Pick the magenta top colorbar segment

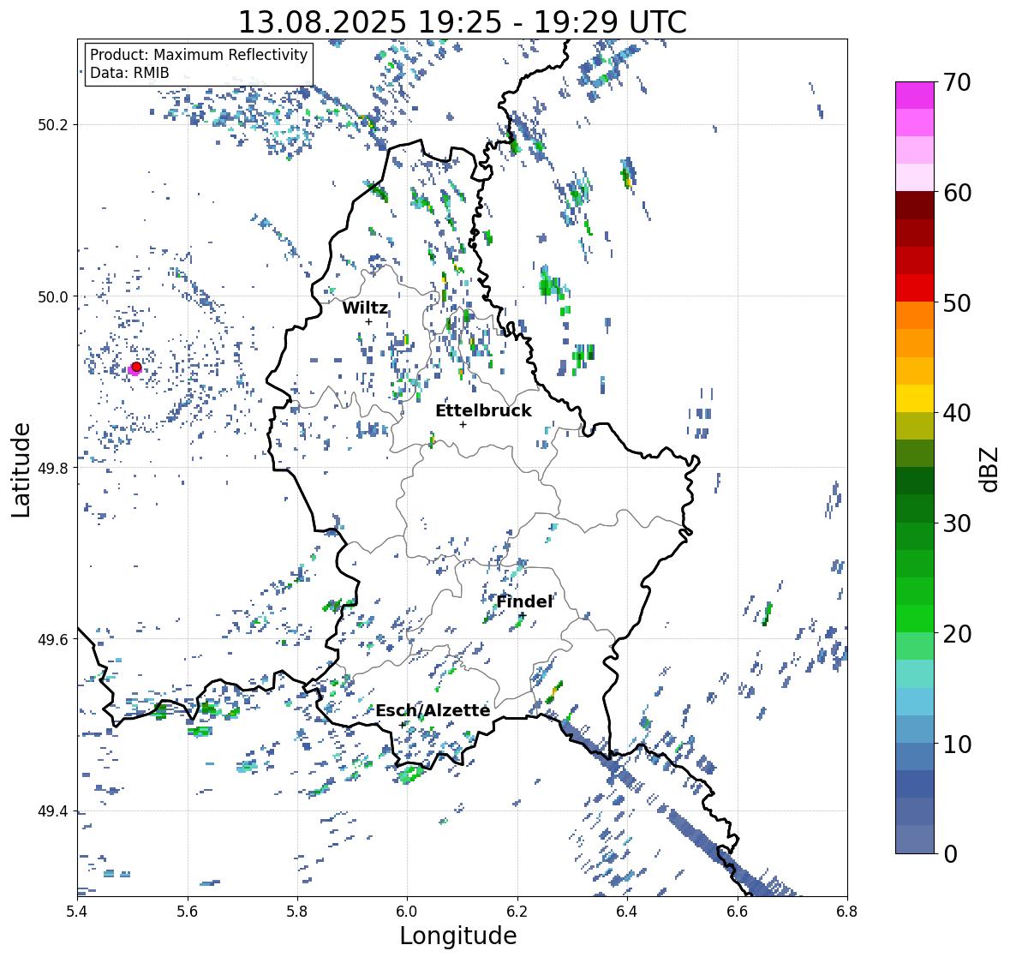(915, 95)
